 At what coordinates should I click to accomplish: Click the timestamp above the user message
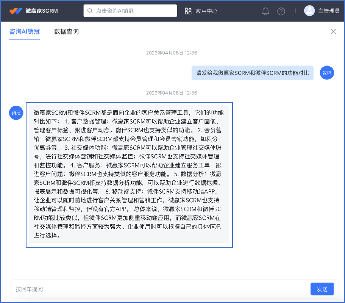pyautogui.click(x=172, y=53)
